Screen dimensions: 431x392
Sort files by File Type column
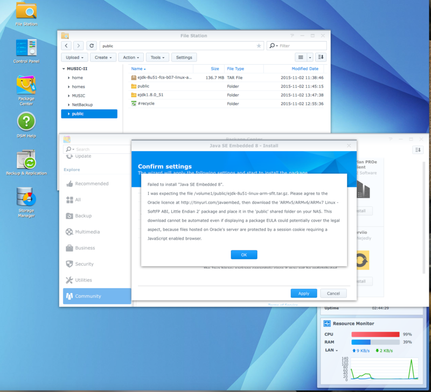(244, 69)
